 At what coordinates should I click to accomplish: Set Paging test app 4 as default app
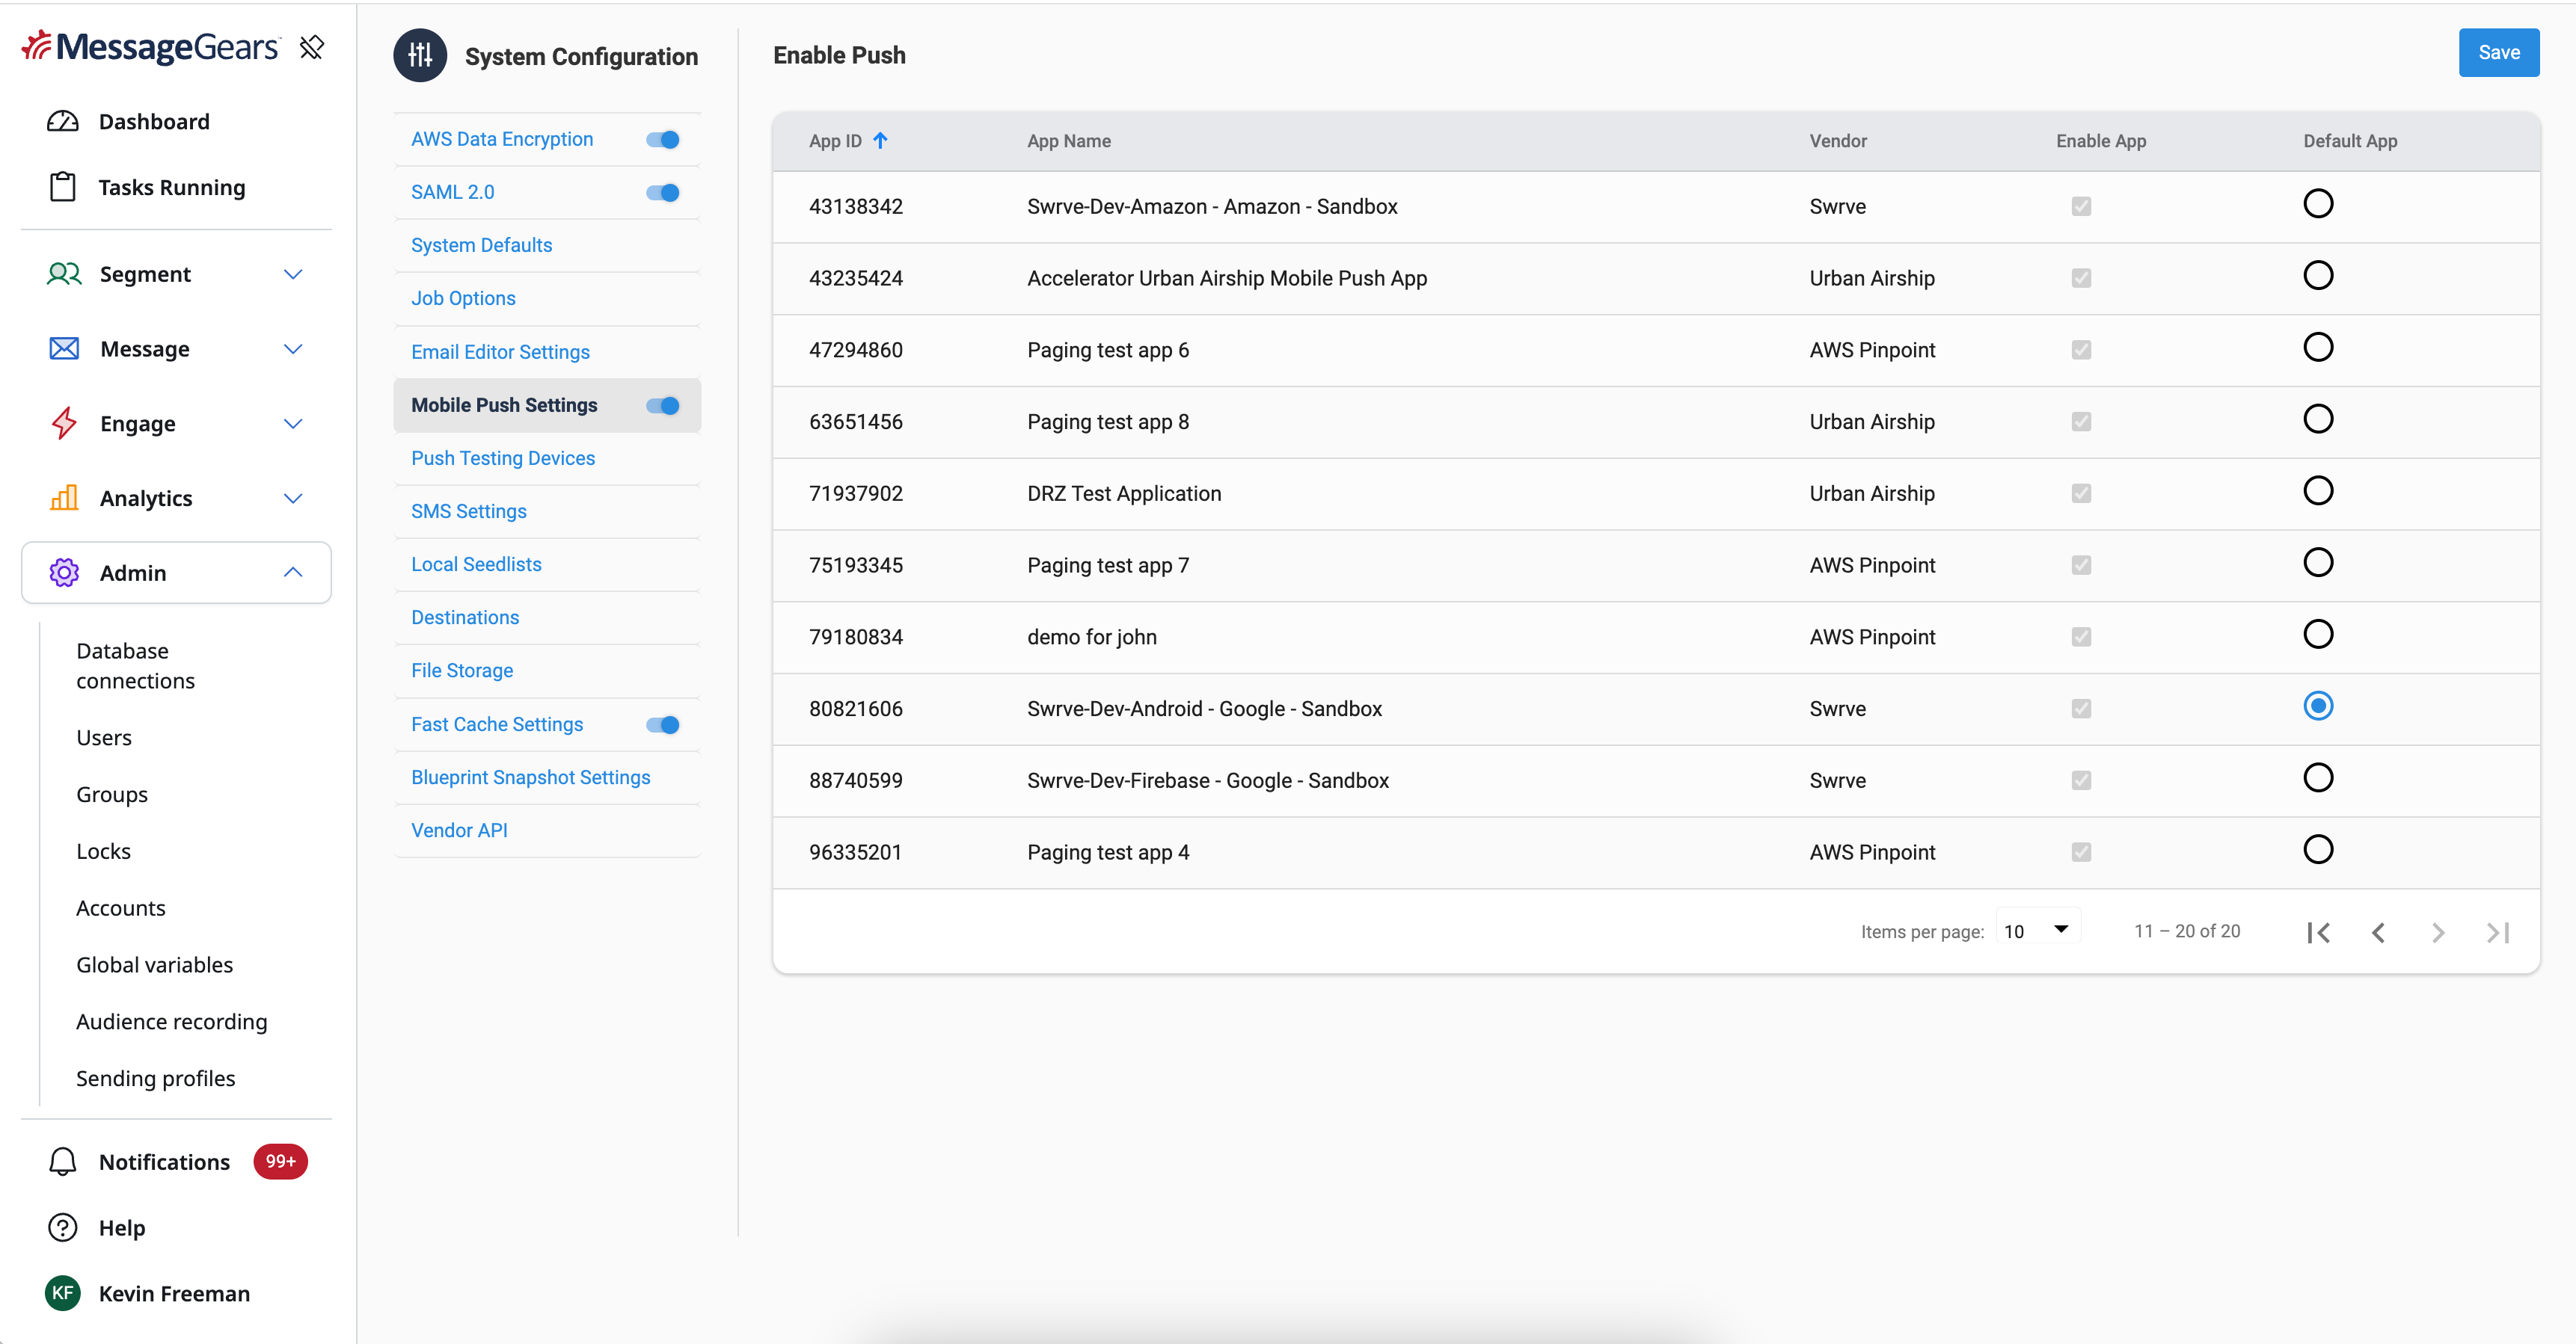coord(2318,849)
